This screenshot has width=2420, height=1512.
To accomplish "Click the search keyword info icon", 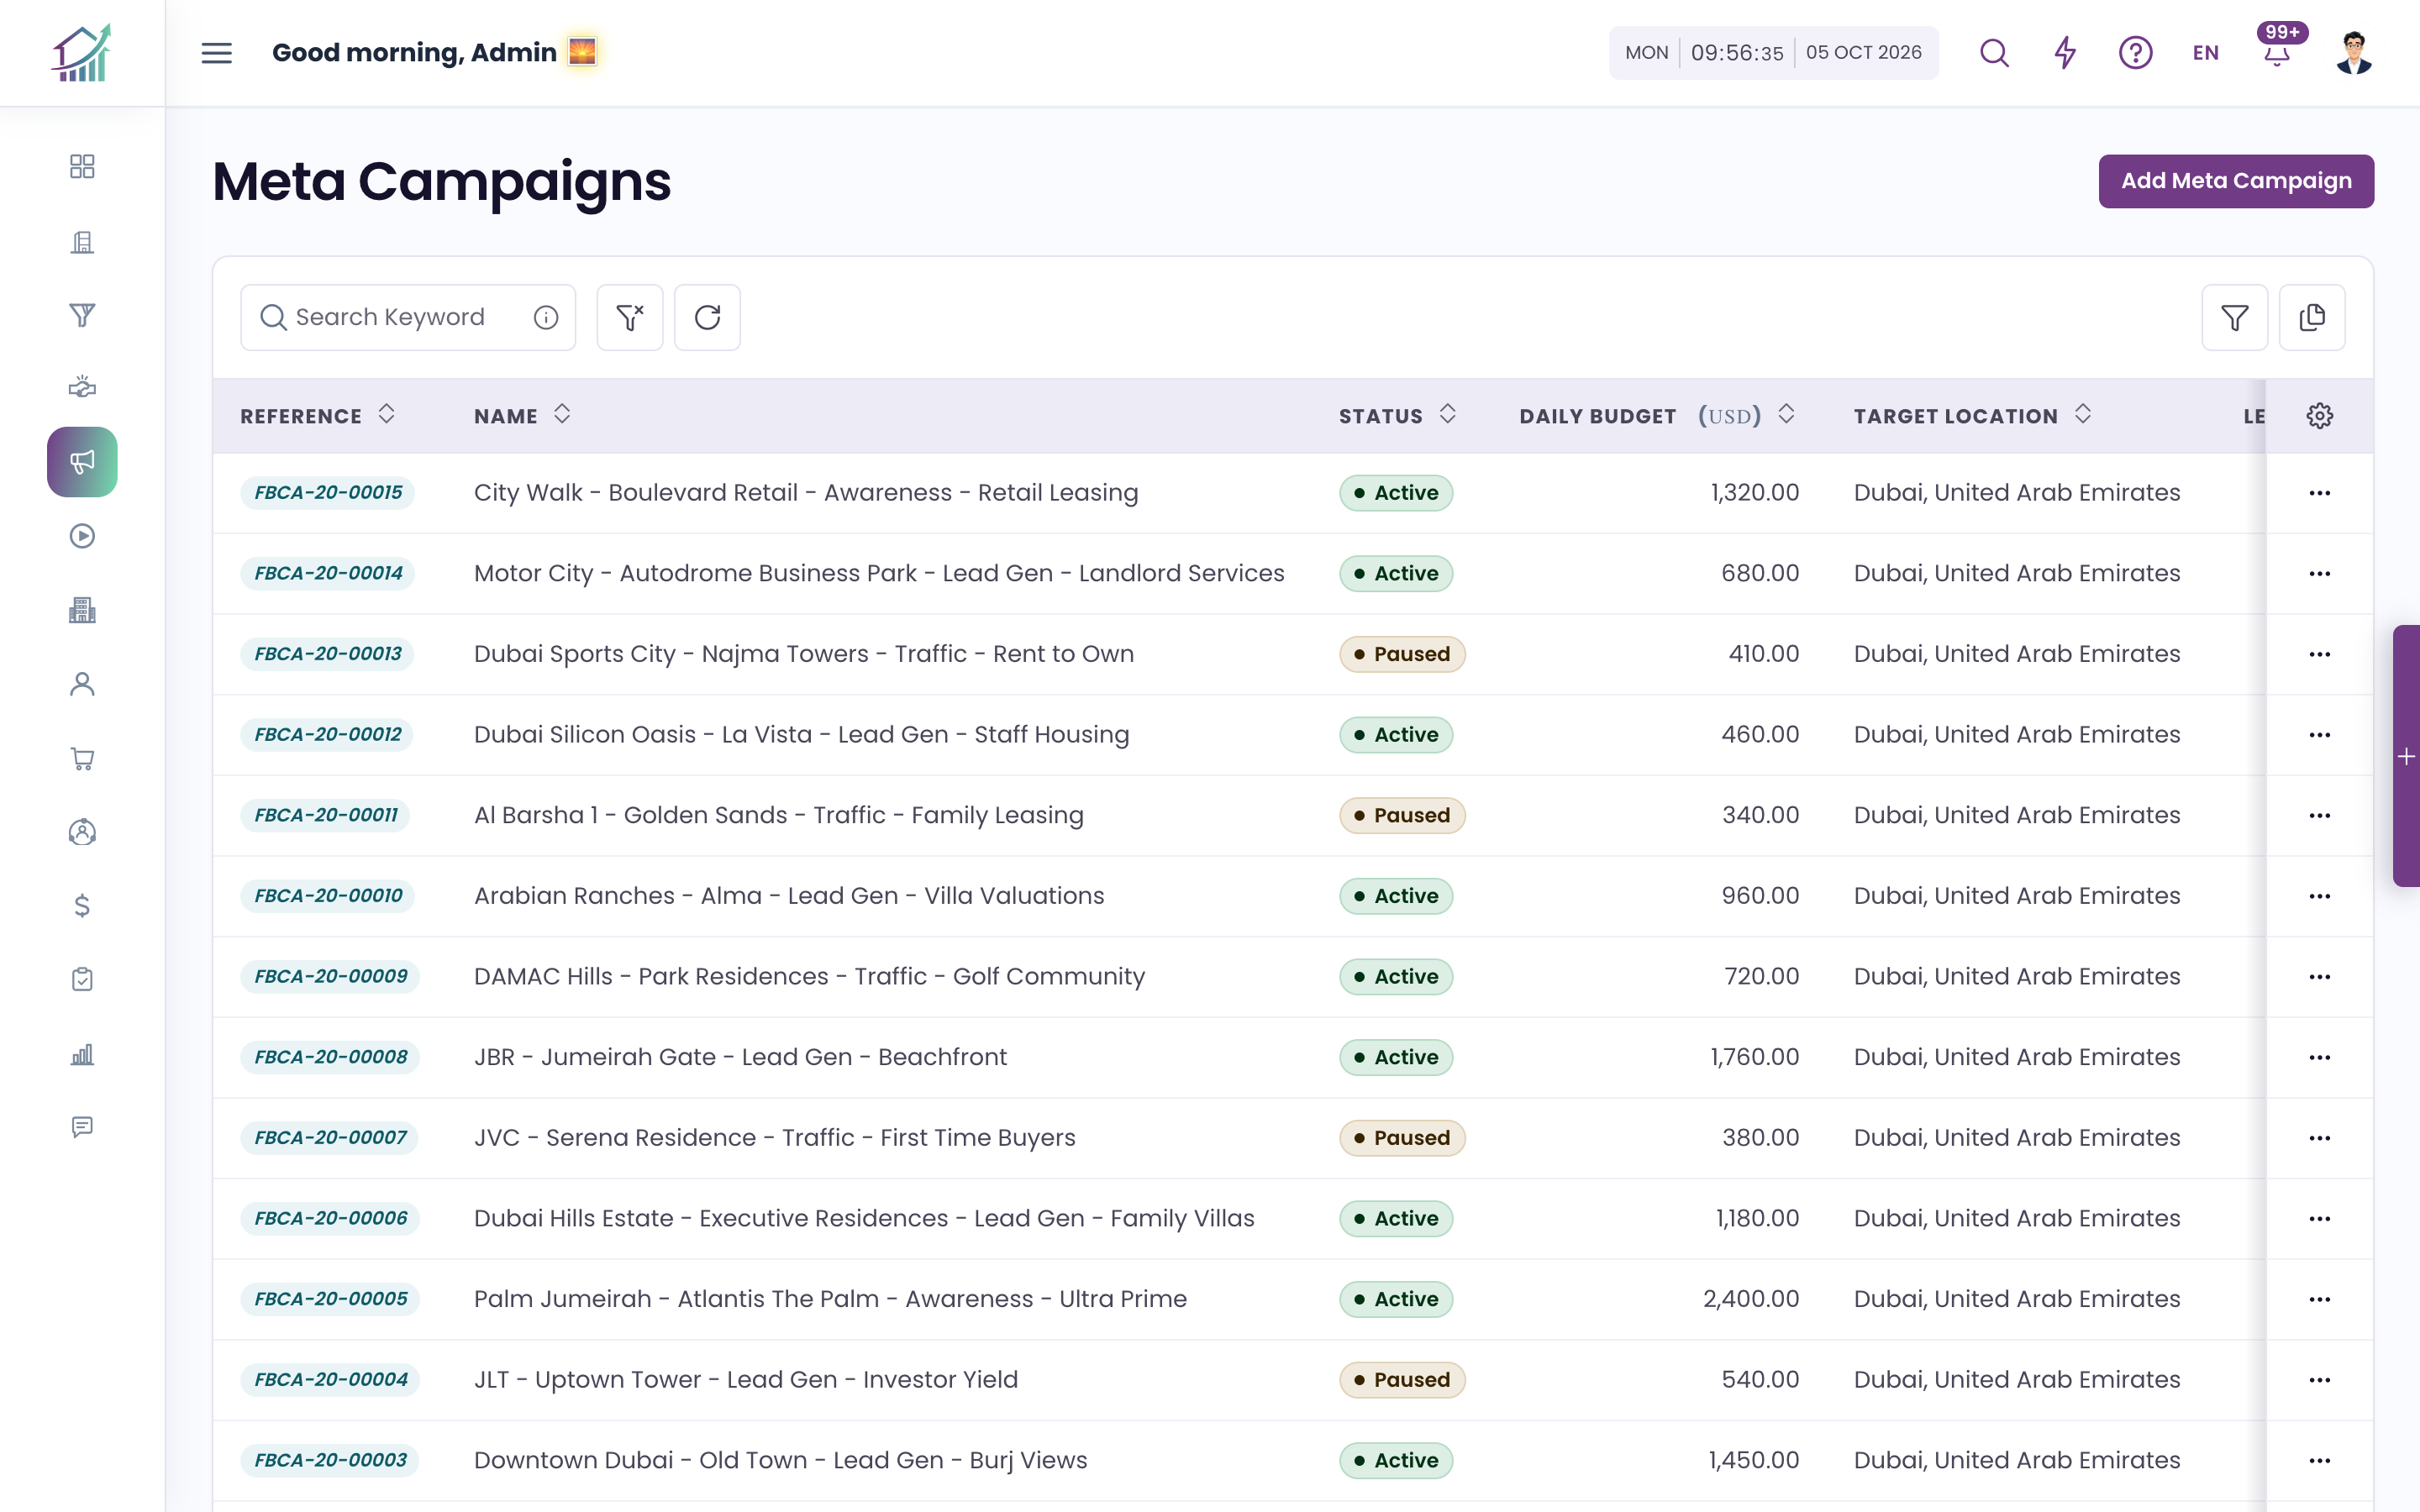I will [546, 318].
